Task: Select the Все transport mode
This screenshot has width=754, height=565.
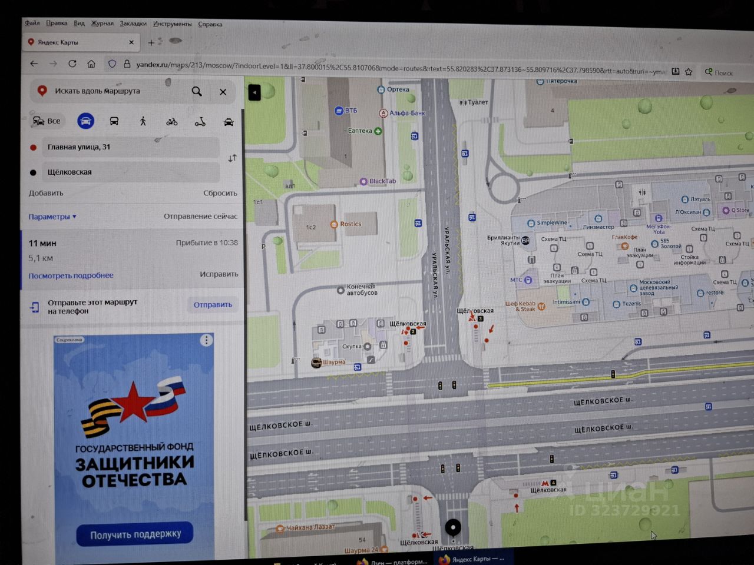Action: (x=47, y=121)
